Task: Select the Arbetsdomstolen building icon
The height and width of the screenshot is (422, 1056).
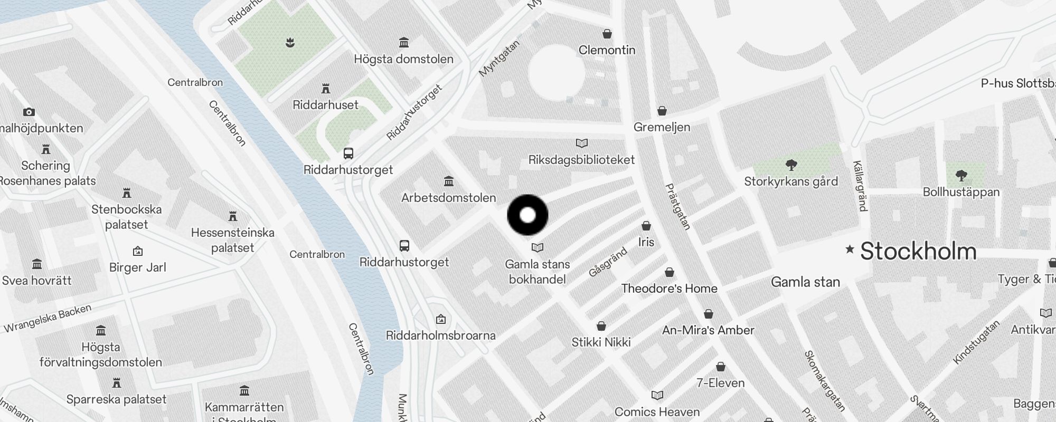Action: (x=449, y=181)
